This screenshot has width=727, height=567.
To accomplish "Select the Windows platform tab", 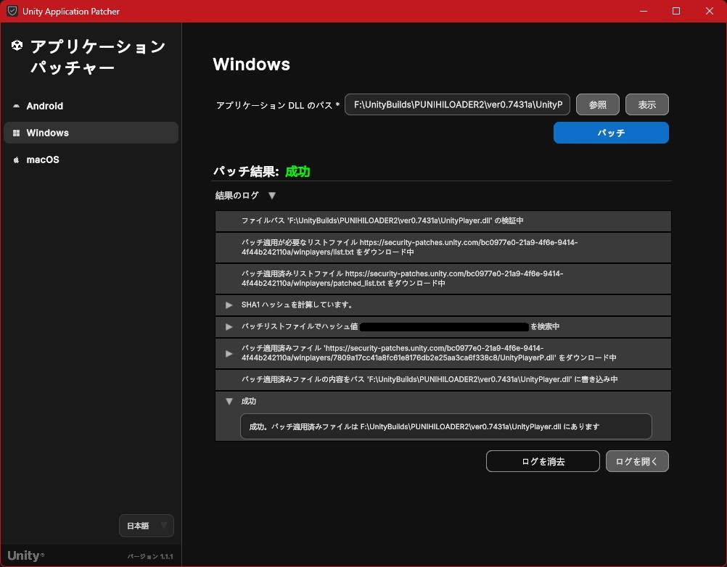I will click(91, 133).
